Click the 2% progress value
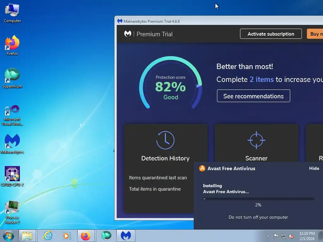 tap(258, 205)
